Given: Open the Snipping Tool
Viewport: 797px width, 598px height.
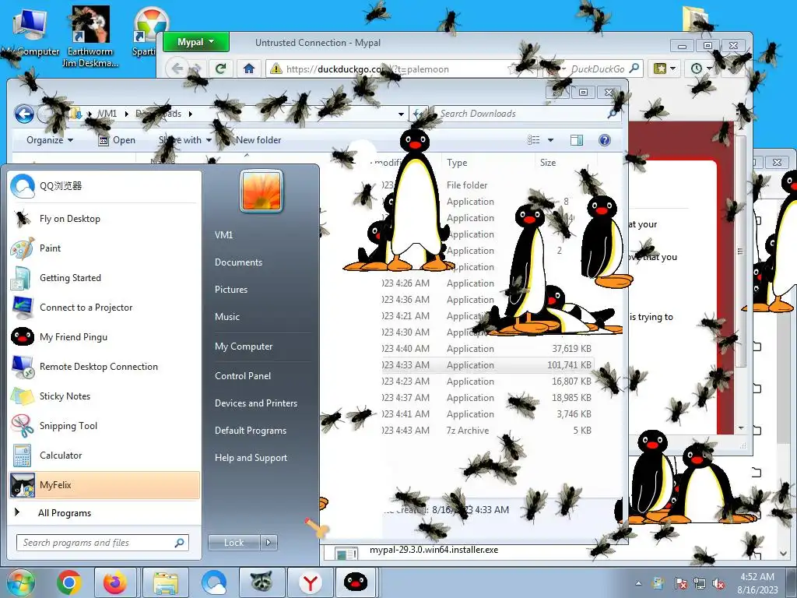Looking at the screenshot, I should (104, 426).
